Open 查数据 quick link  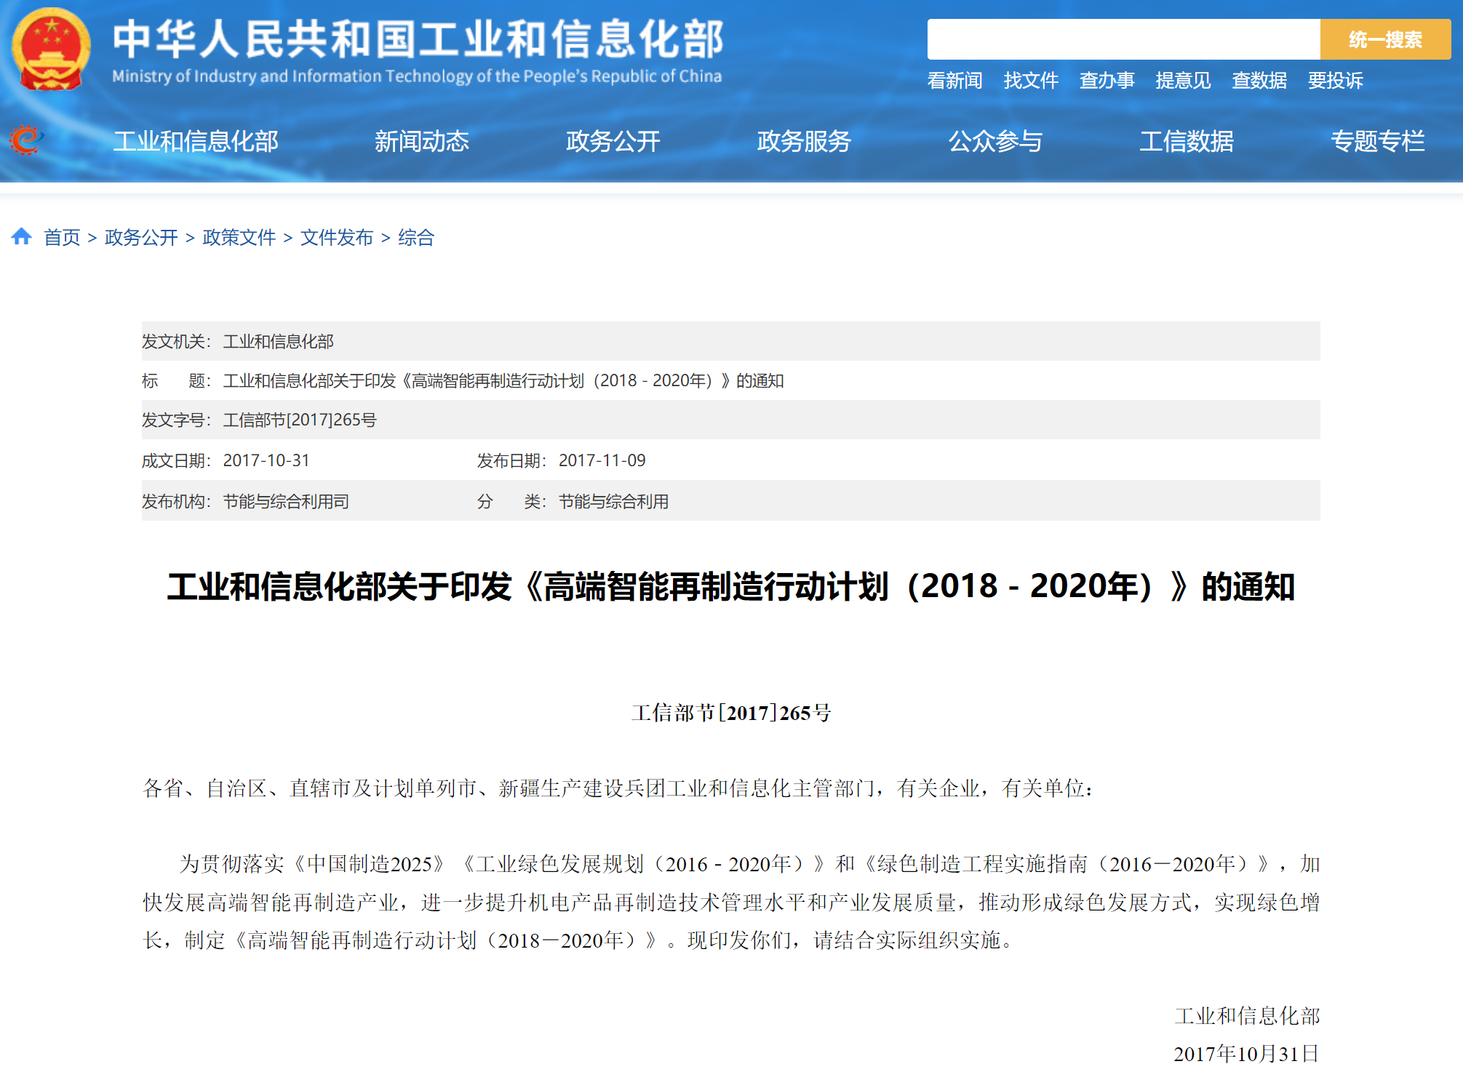(x=1259, y=81)
